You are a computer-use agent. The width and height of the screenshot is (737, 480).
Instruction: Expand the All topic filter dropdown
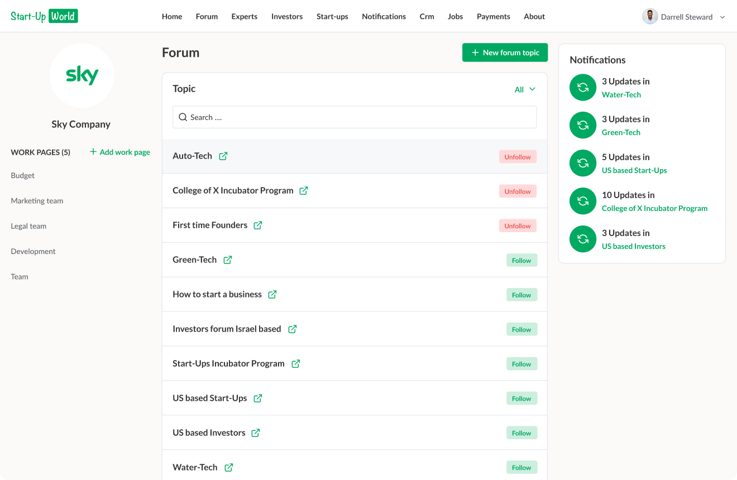click(x=525, y=89)
